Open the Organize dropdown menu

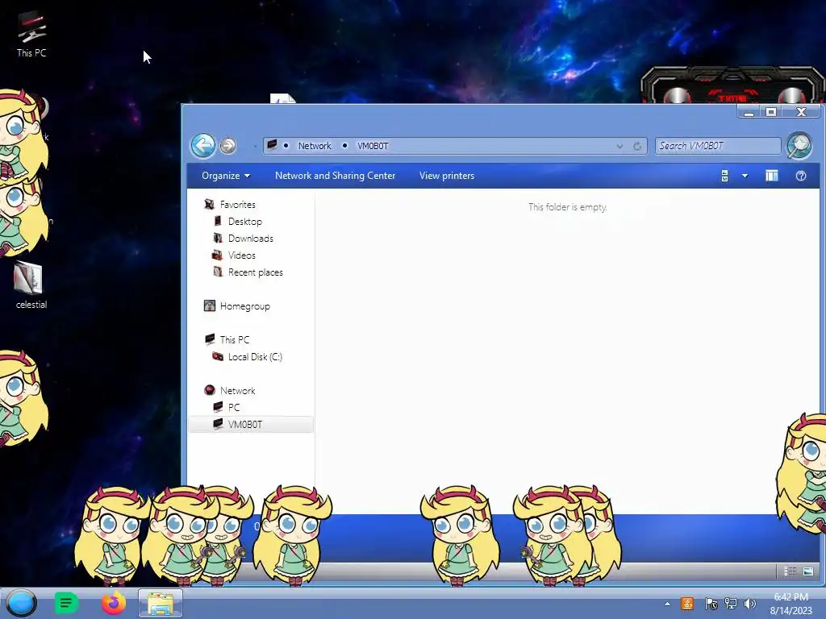[226, 176]
